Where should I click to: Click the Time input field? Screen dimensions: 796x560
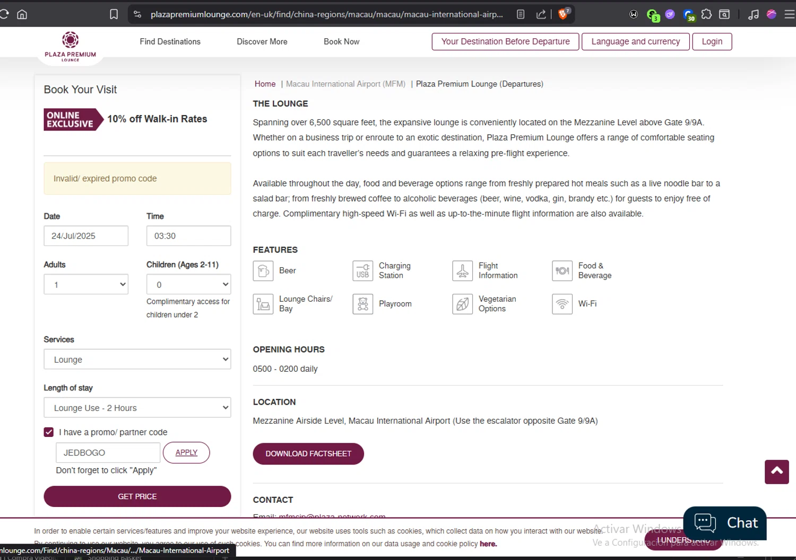click(x=188, y=236)
